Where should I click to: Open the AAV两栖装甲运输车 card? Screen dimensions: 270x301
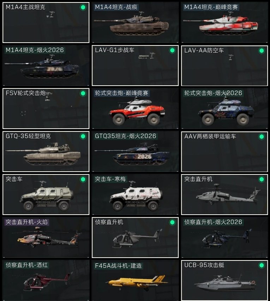point(224,152)
